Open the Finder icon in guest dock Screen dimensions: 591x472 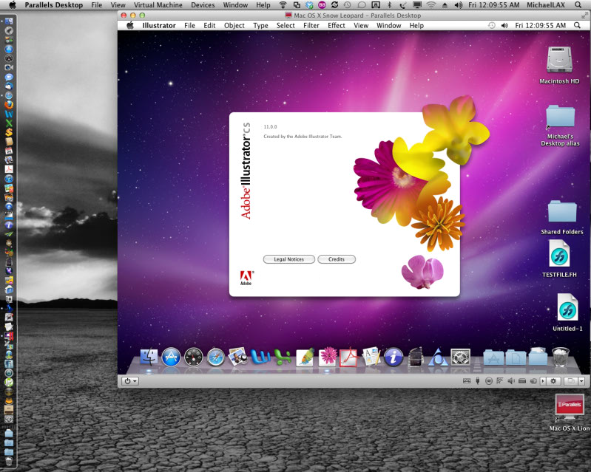point(149,357)
